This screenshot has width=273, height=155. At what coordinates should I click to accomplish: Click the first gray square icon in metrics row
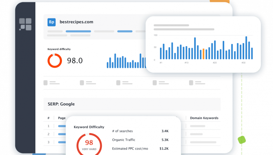[46, 83]
